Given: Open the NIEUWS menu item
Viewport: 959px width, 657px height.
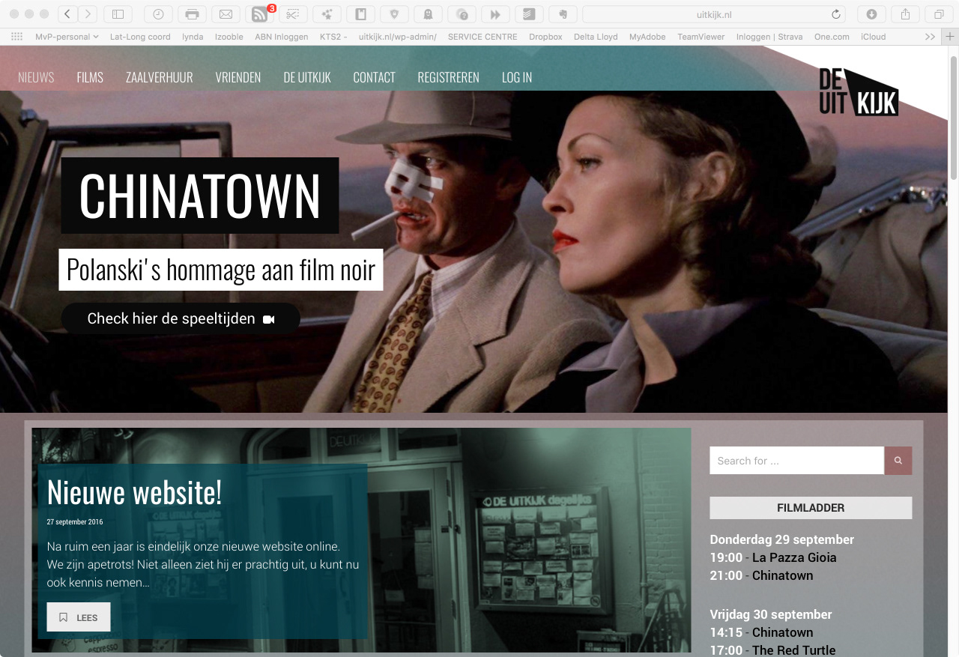Looking at the screenshot, I should (x=36, y=77).
